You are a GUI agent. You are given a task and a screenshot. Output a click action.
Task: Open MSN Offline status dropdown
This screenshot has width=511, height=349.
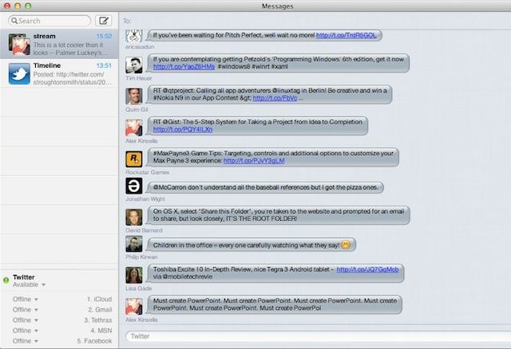pos(25,331)
